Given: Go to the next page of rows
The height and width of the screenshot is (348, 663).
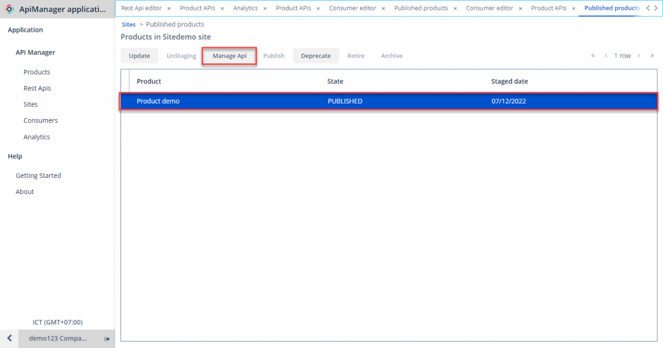Looking at the screenshot, I should [639, 56].
